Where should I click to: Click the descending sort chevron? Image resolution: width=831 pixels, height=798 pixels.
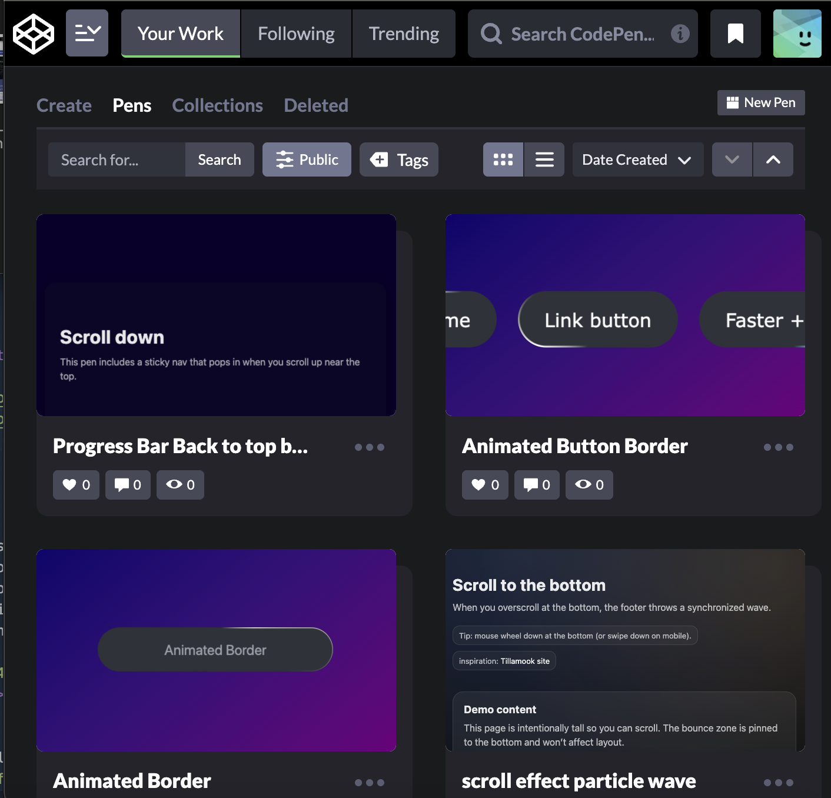coord(732,159)
